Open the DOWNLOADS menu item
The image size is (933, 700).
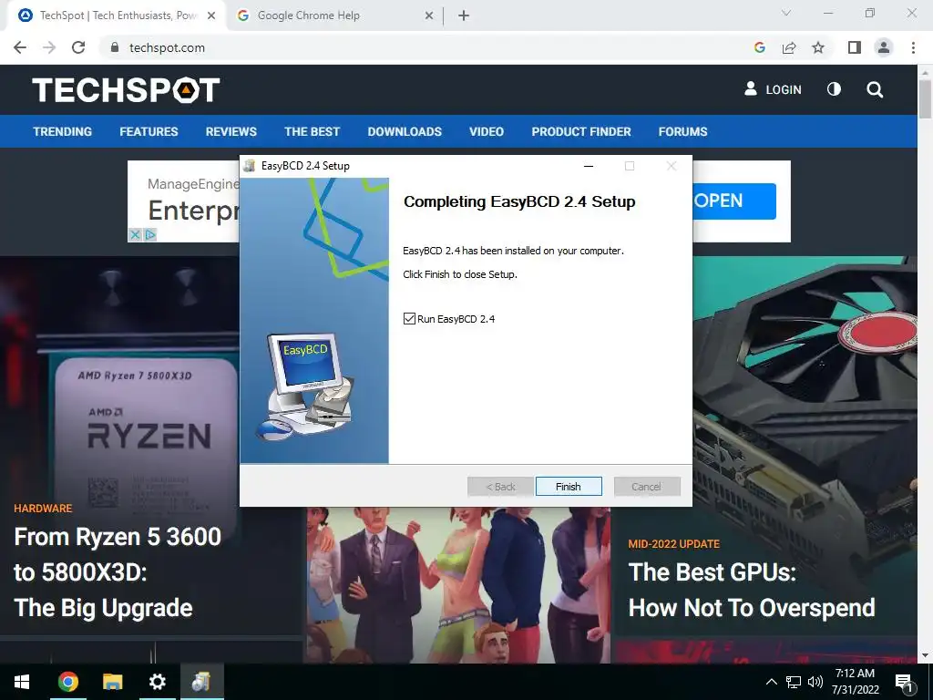[405, 131]
